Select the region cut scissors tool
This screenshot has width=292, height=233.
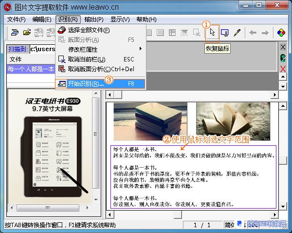point(224,33)
